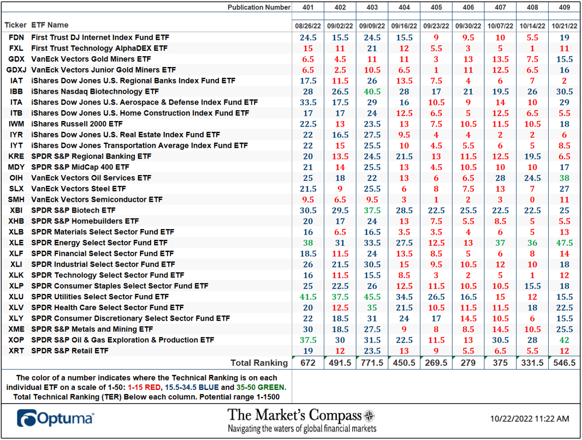The width and height of the screenshot is (582, 440).
Task: Select iShares Nasdaq Biotechnology ETF name
Action: (x=95, y=91)
